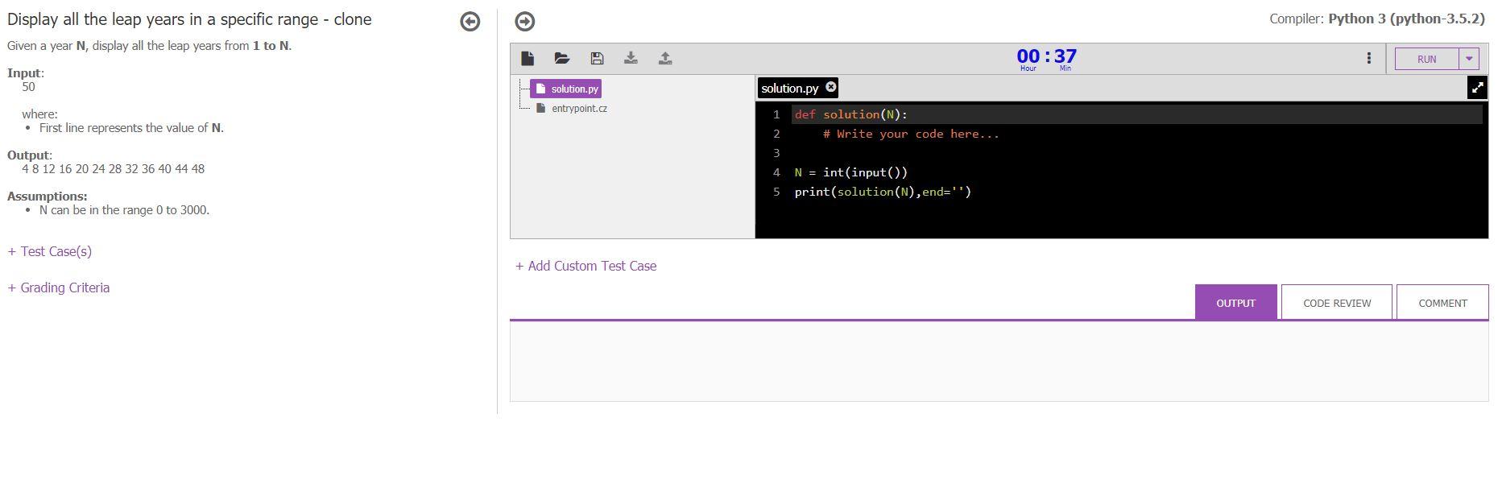Expand the editor to fullscreen

tap(1477, 88)
